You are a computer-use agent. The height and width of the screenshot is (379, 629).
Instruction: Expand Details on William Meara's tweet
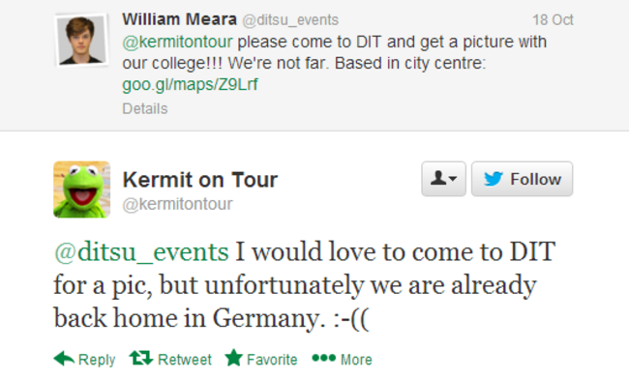pyautogui.click(x=145, y=108)
